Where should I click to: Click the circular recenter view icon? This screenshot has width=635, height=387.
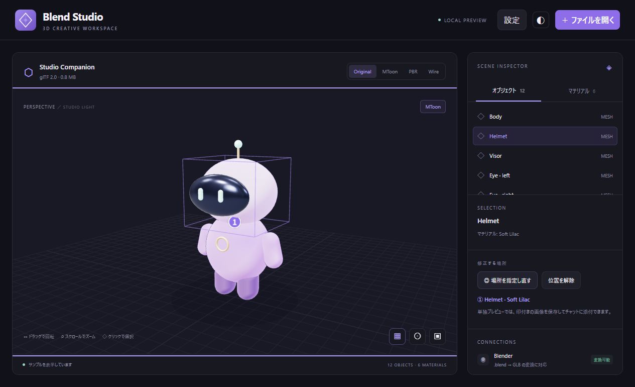point(418,336)
